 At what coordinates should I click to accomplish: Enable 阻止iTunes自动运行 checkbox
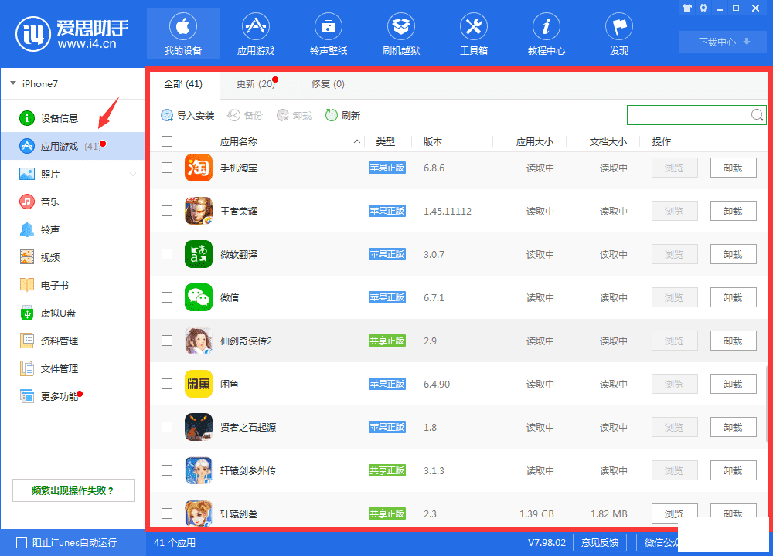coord(22,543)
